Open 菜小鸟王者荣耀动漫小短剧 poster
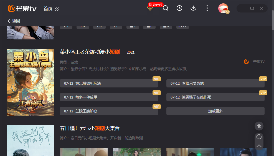 pyautogui.click(x=31, y=82)
